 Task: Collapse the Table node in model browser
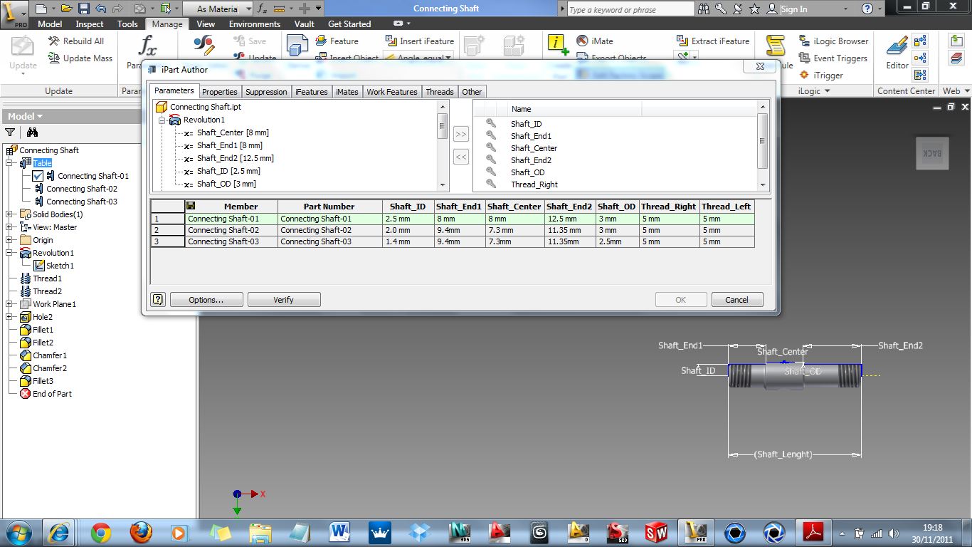9,163
